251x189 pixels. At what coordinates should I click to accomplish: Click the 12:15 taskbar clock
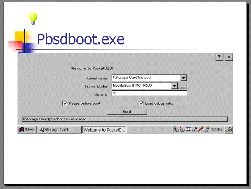[216, 129]
